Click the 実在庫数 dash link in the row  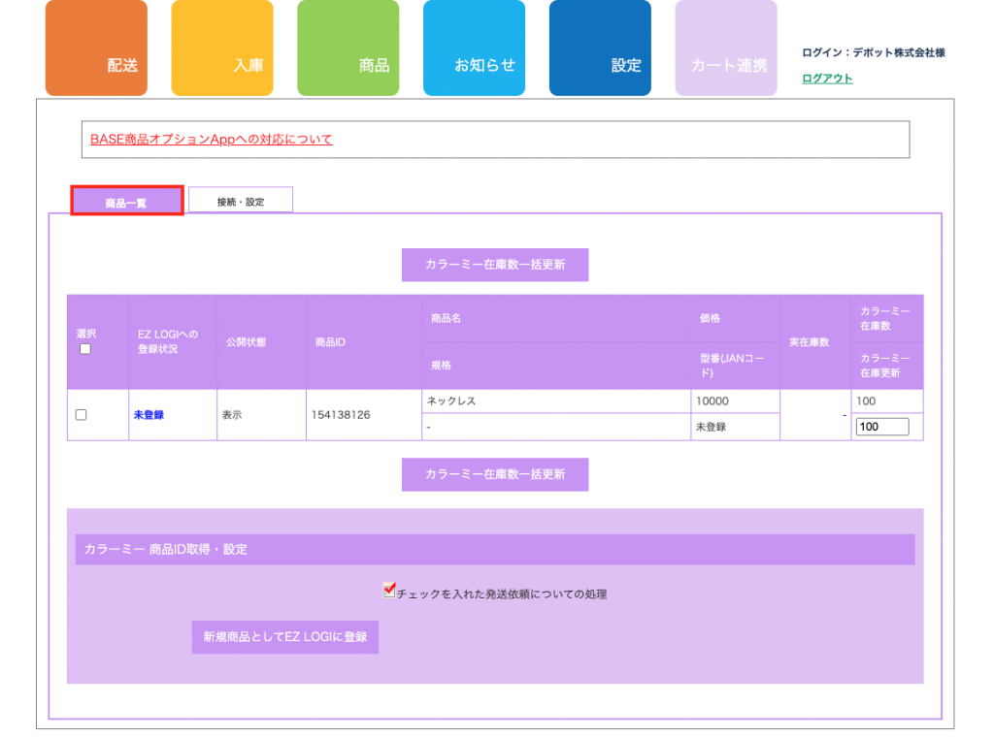(845, 415)
